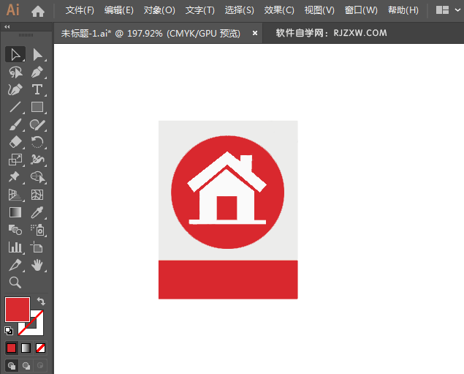Screen dimensions: 464x374
Task: Select the Warp tool
Action: pos(37,160)
